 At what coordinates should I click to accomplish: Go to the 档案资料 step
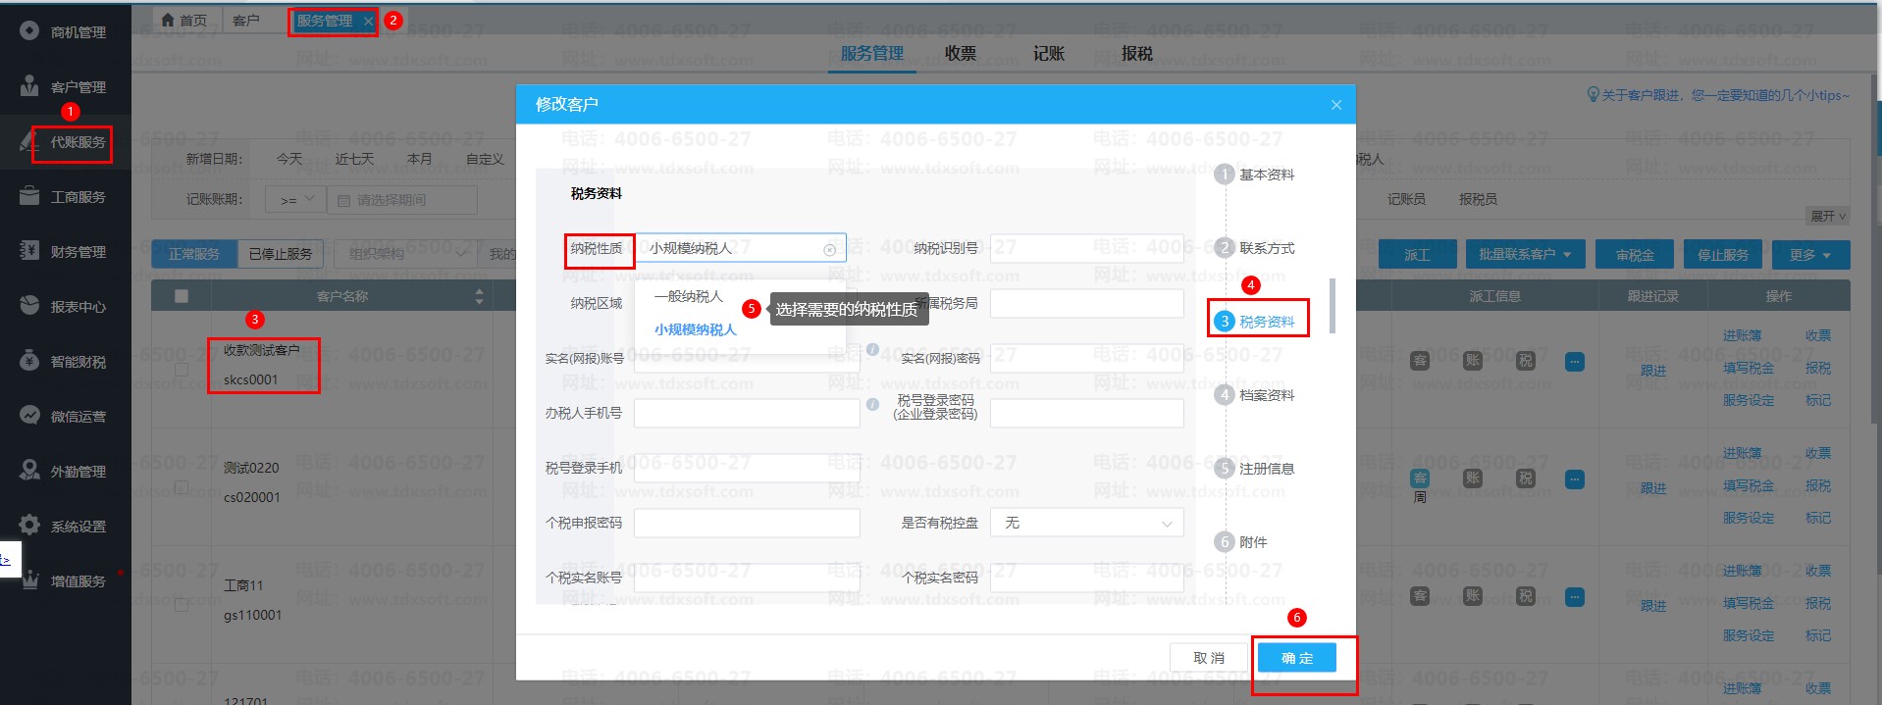[x=1266, y=395]
